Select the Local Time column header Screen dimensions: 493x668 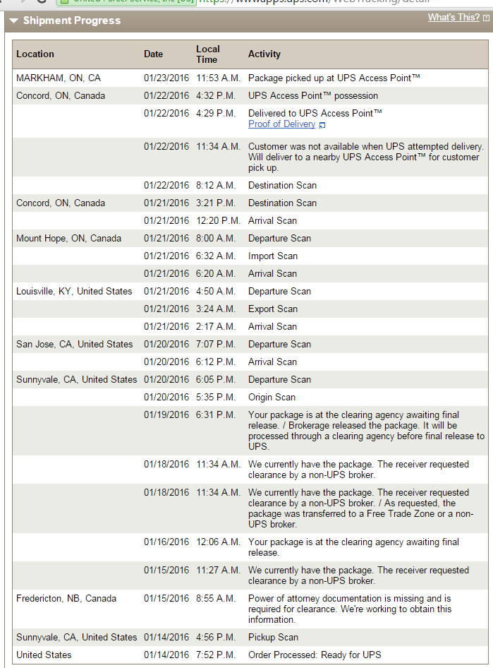tap(208, 54)
